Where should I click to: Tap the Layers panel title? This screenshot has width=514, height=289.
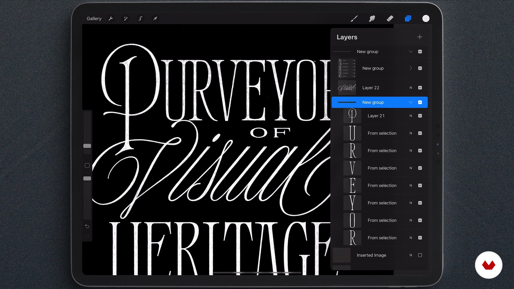pyautogui.click(x=347, y=37)
